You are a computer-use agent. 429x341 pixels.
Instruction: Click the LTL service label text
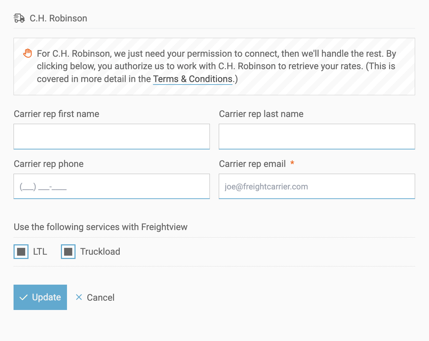pyautogui.click(x=40, y=251)
